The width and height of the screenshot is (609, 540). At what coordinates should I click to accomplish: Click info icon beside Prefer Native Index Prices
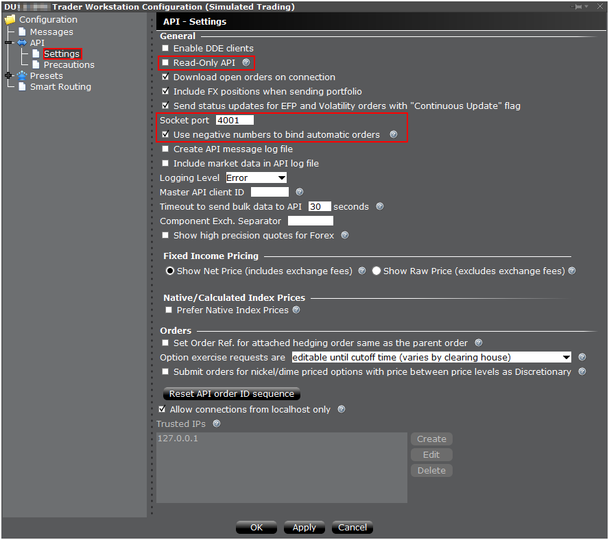296,310
